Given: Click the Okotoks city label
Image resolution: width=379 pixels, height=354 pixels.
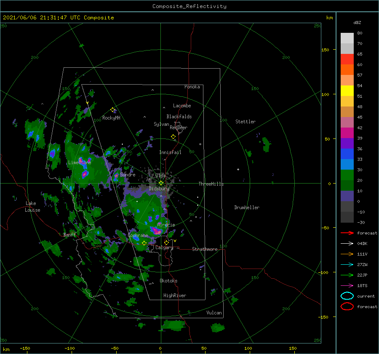Looking at the screenshot, I should point(168,281).
